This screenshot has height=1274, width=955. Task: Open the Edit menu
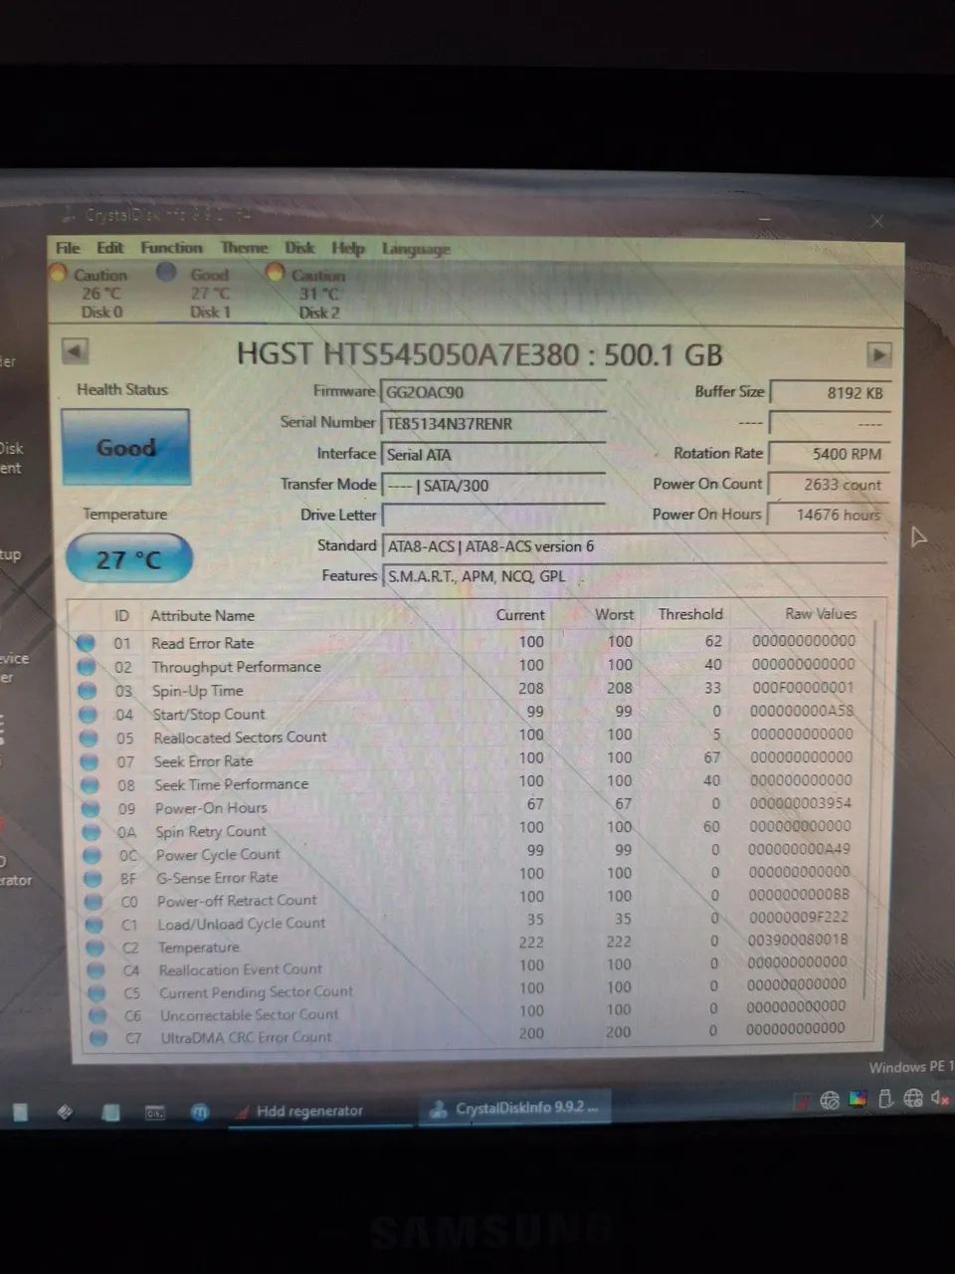(109, 248)
